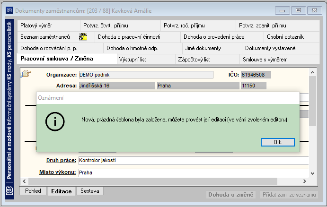
Task: Click the pointing hand icon beside Organizace
Action: click(x=26, y=74)
